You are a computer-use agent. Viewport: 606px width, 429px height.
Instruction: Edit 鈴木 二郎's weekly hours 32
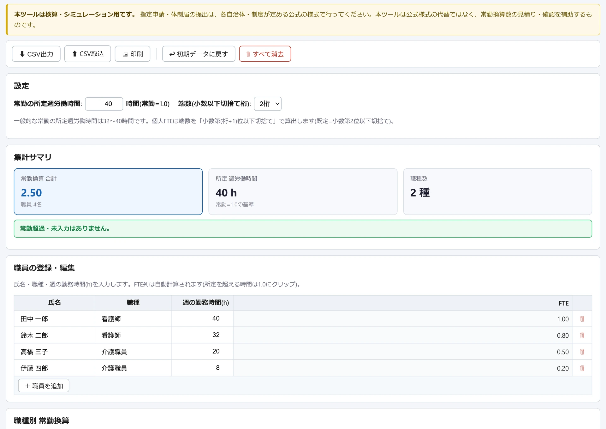[202, 335]
